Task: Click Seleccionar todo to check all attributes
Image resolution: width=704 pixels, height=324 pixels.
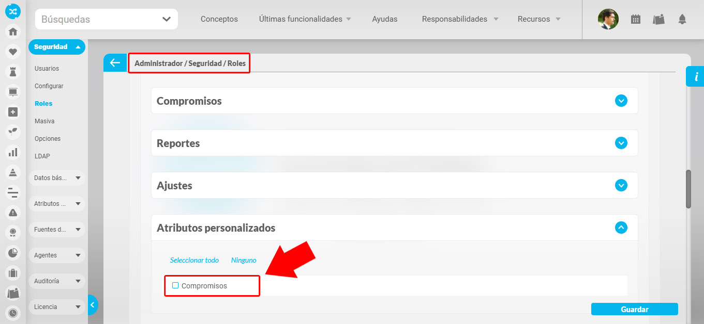Action: click(x=194, y=260)
